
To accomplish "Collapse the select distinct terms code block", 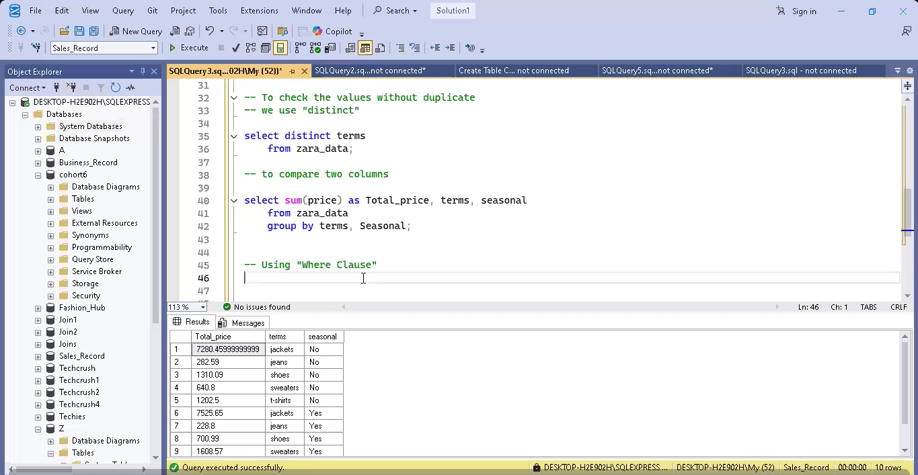I will (234, 136).
